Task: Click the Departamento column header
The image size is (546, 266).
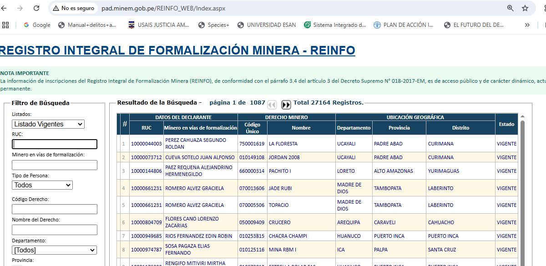Action: pos(354,128)
